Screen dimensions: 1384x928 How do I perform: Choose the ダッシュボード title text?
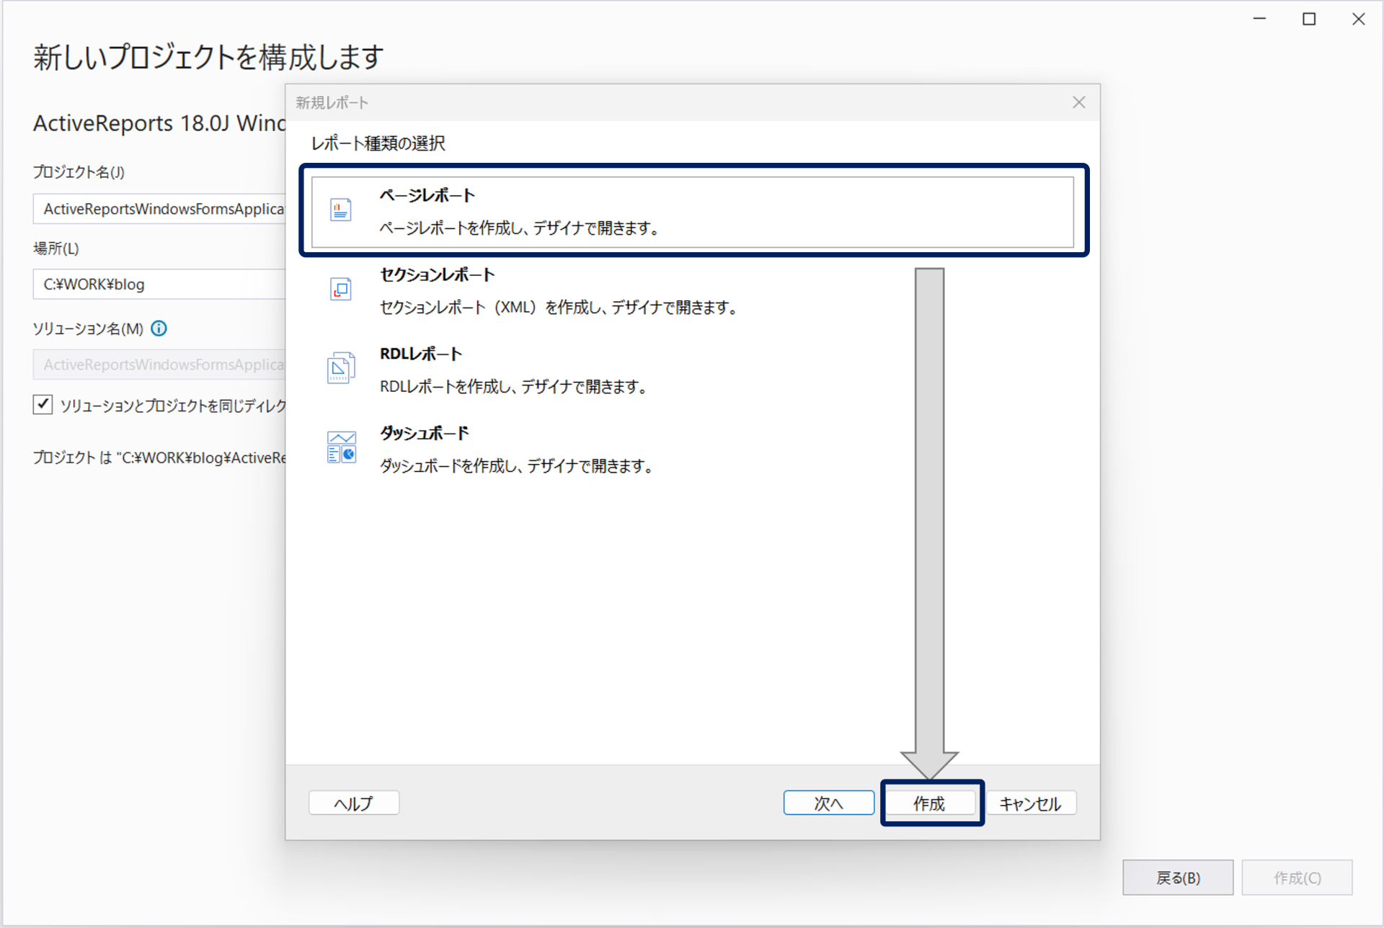tap(425, 433)
